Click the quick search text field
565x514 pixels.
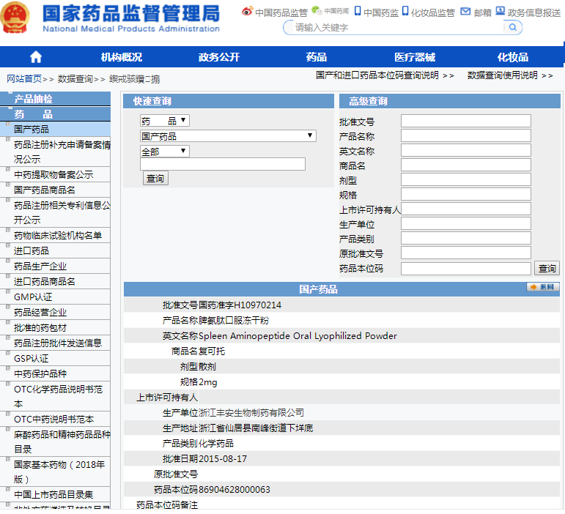click(223, 164)
